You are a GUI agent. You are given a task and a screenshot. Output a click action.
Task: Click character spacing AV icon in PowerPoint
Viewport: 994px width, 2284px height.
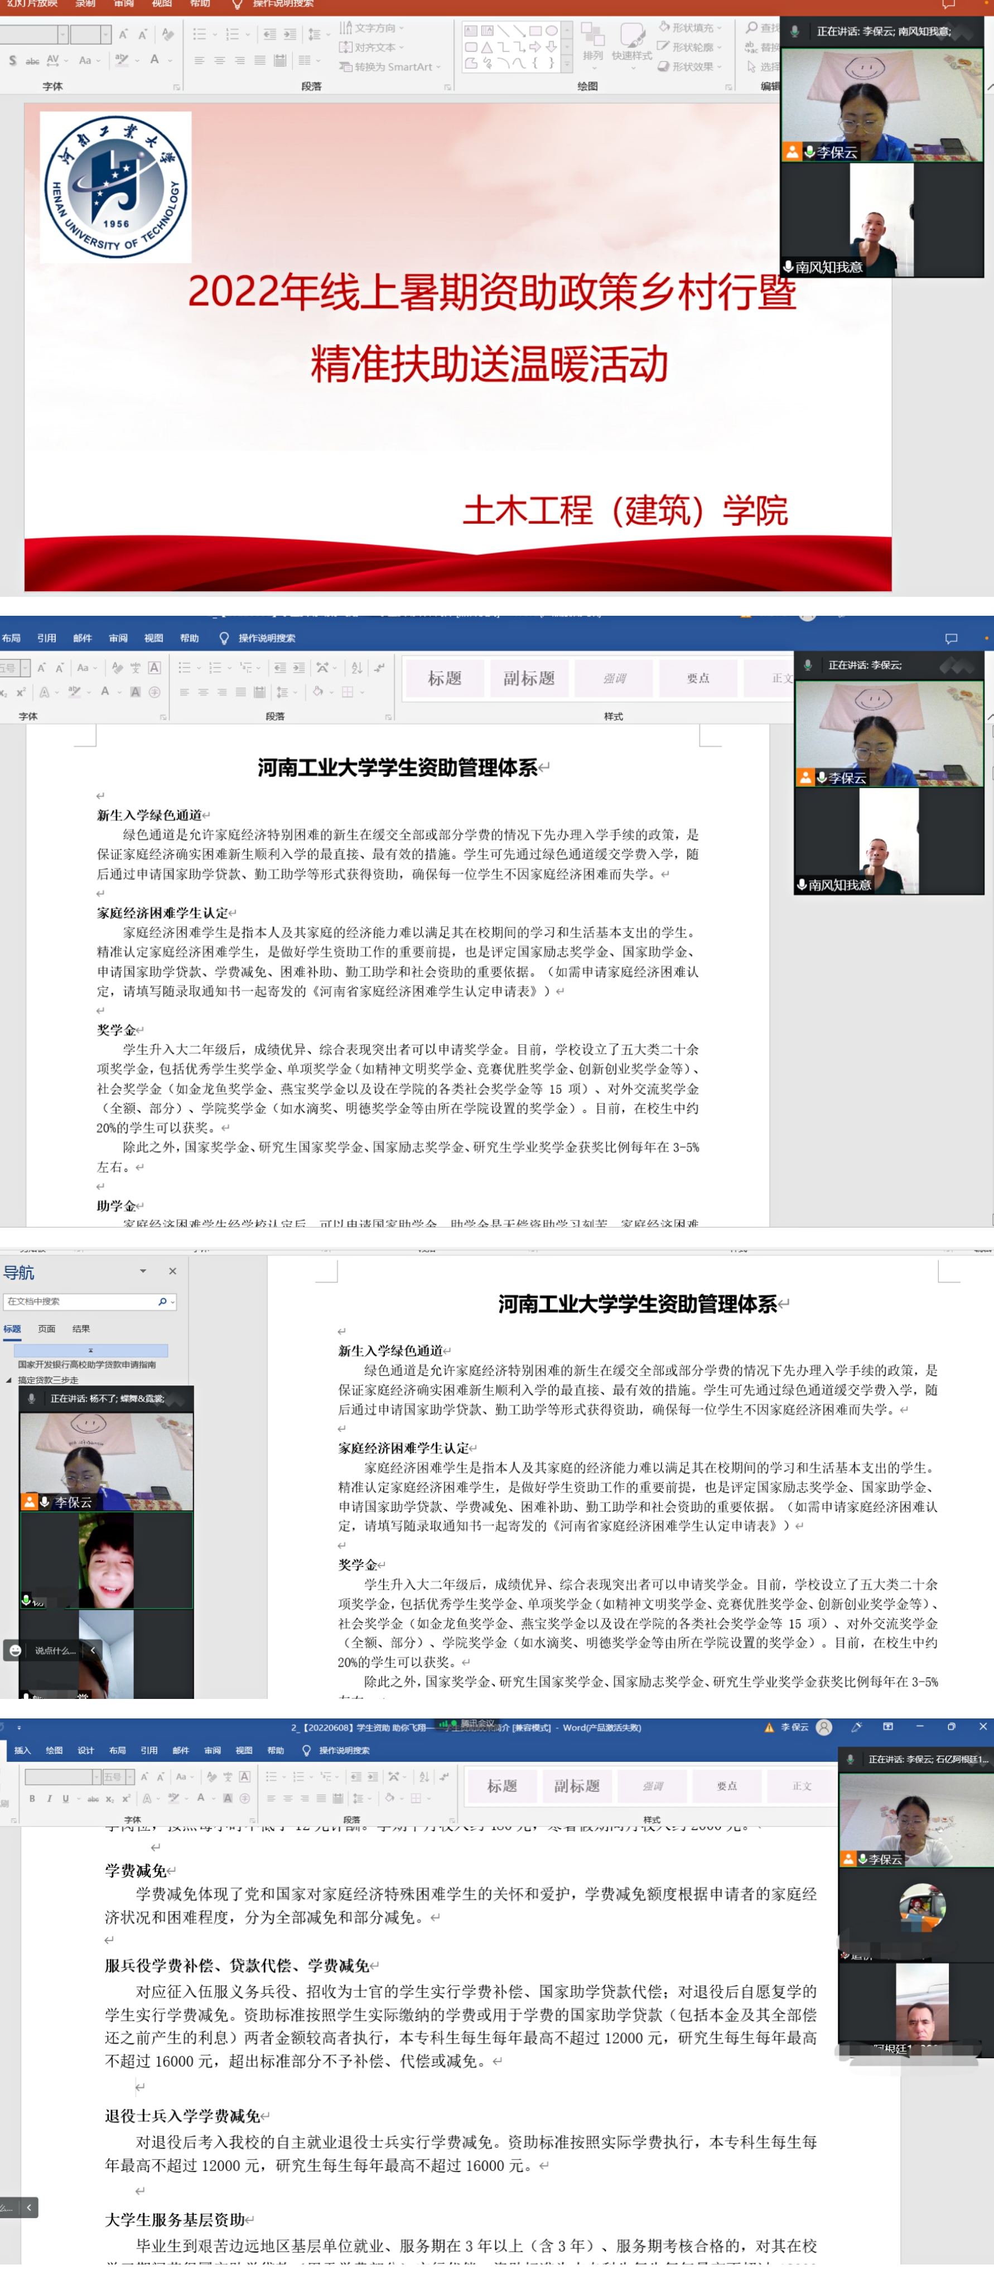point(53,60)
